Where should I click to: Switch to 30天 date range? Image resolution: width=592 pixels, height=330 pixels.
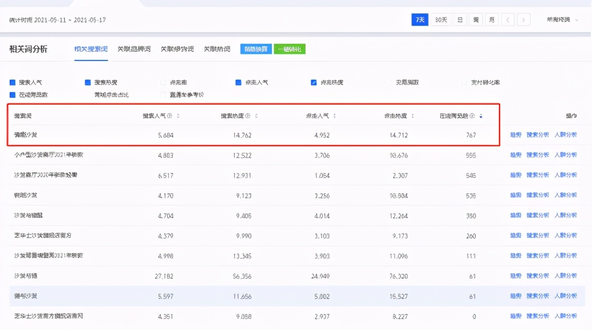coord(440,19)
